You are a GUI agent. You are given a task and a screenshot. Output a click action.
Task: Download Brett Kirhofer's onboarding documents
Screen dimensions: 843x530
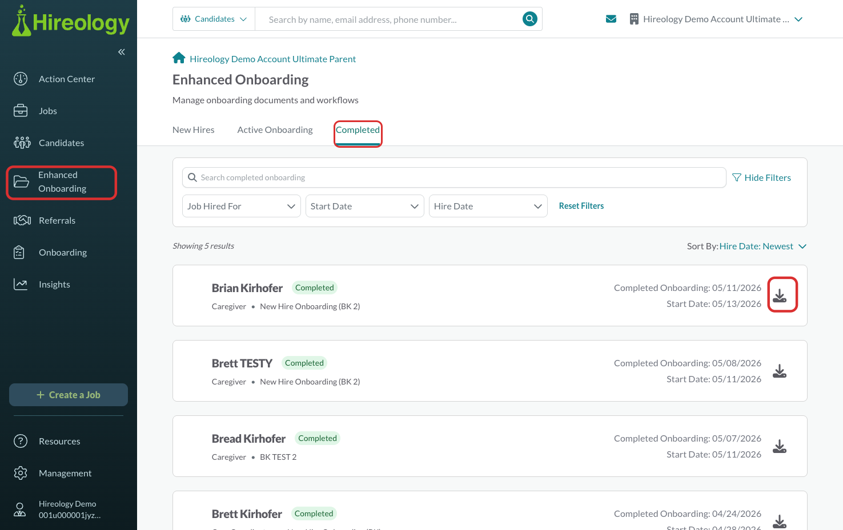tap(780, 521)
